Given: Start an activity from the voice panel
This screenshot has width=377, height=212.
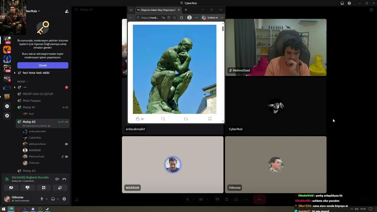Looking at the screenshot, I should click(x=44, y=188).
